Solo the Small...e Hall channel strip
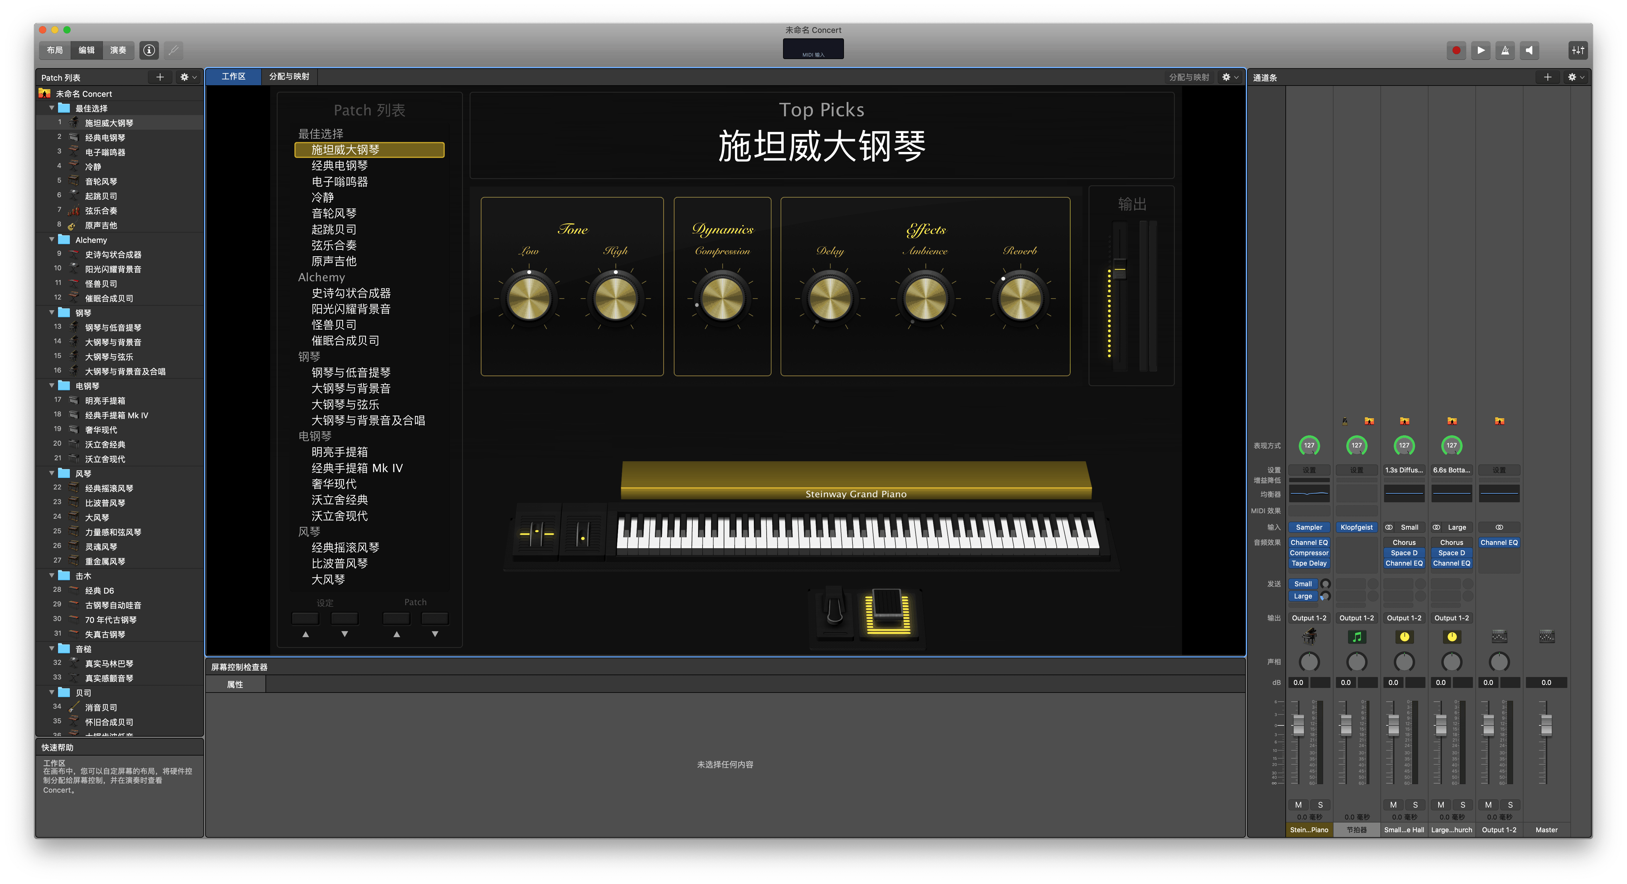 [x=1415, y=805]
